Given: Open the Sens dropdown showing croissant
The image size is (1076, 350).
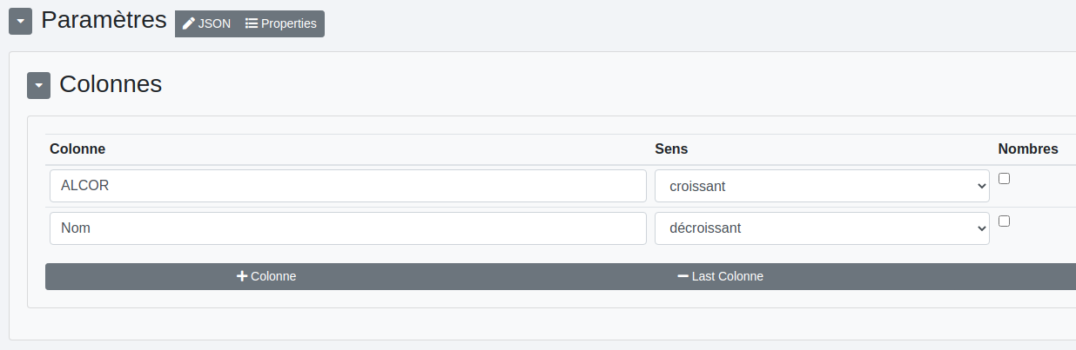Looking at the screenshot, I should (x=821, y=186).
